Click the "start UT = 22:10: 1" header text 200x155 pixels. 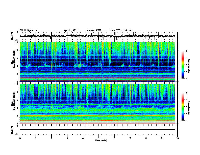[122, 30]
